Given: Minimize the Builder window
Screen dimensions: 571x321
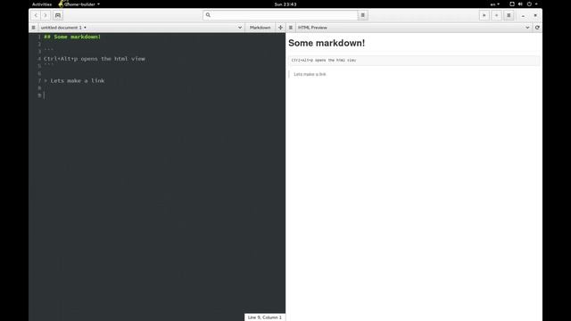Looking at the screenshot, I should point(523,16).
